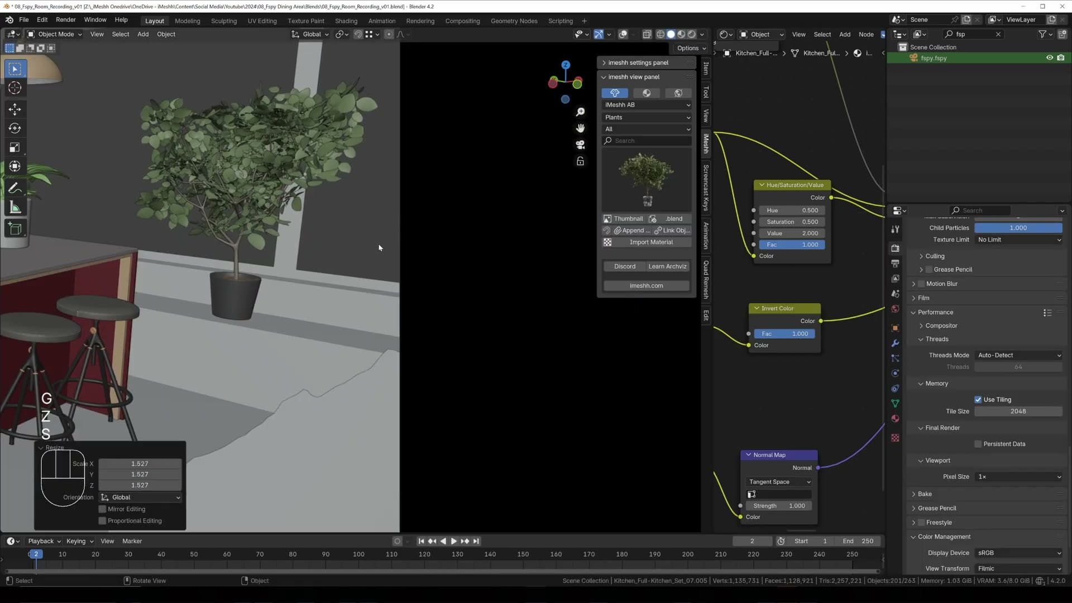Choose the Move tool
Viewport: 1072px width, 603px height.
pos(15,109)
